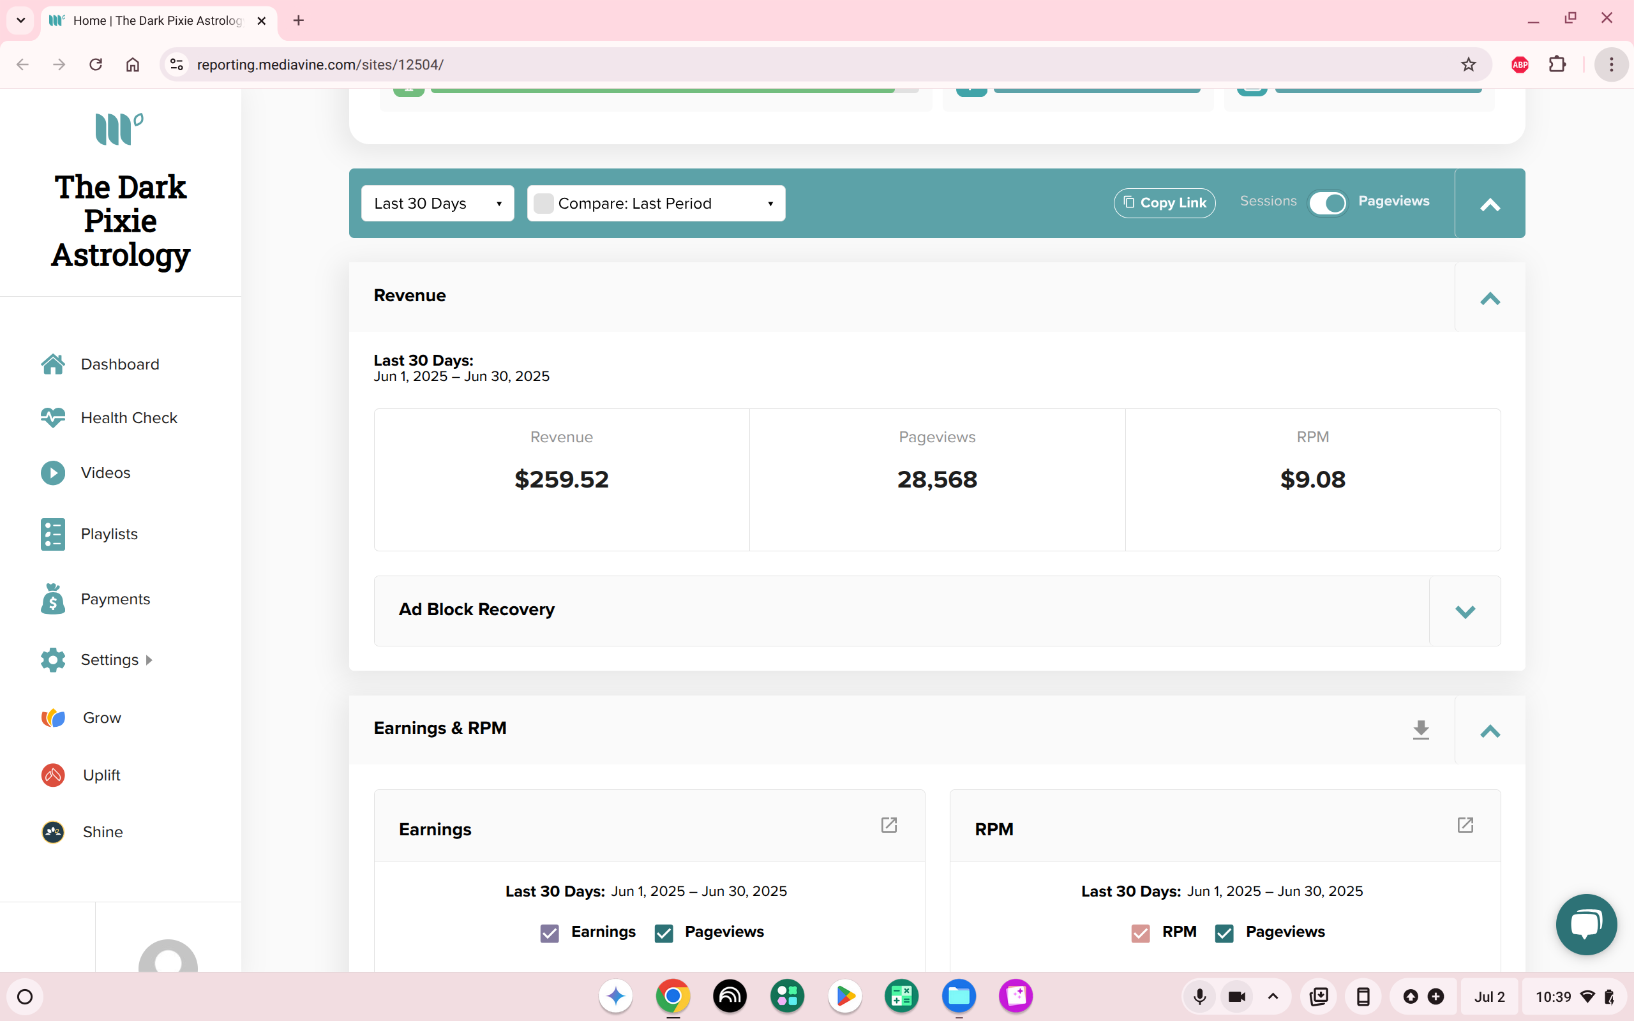
Task: Click the AdBlock Plus extension icon
Action: pos(1519,65)
